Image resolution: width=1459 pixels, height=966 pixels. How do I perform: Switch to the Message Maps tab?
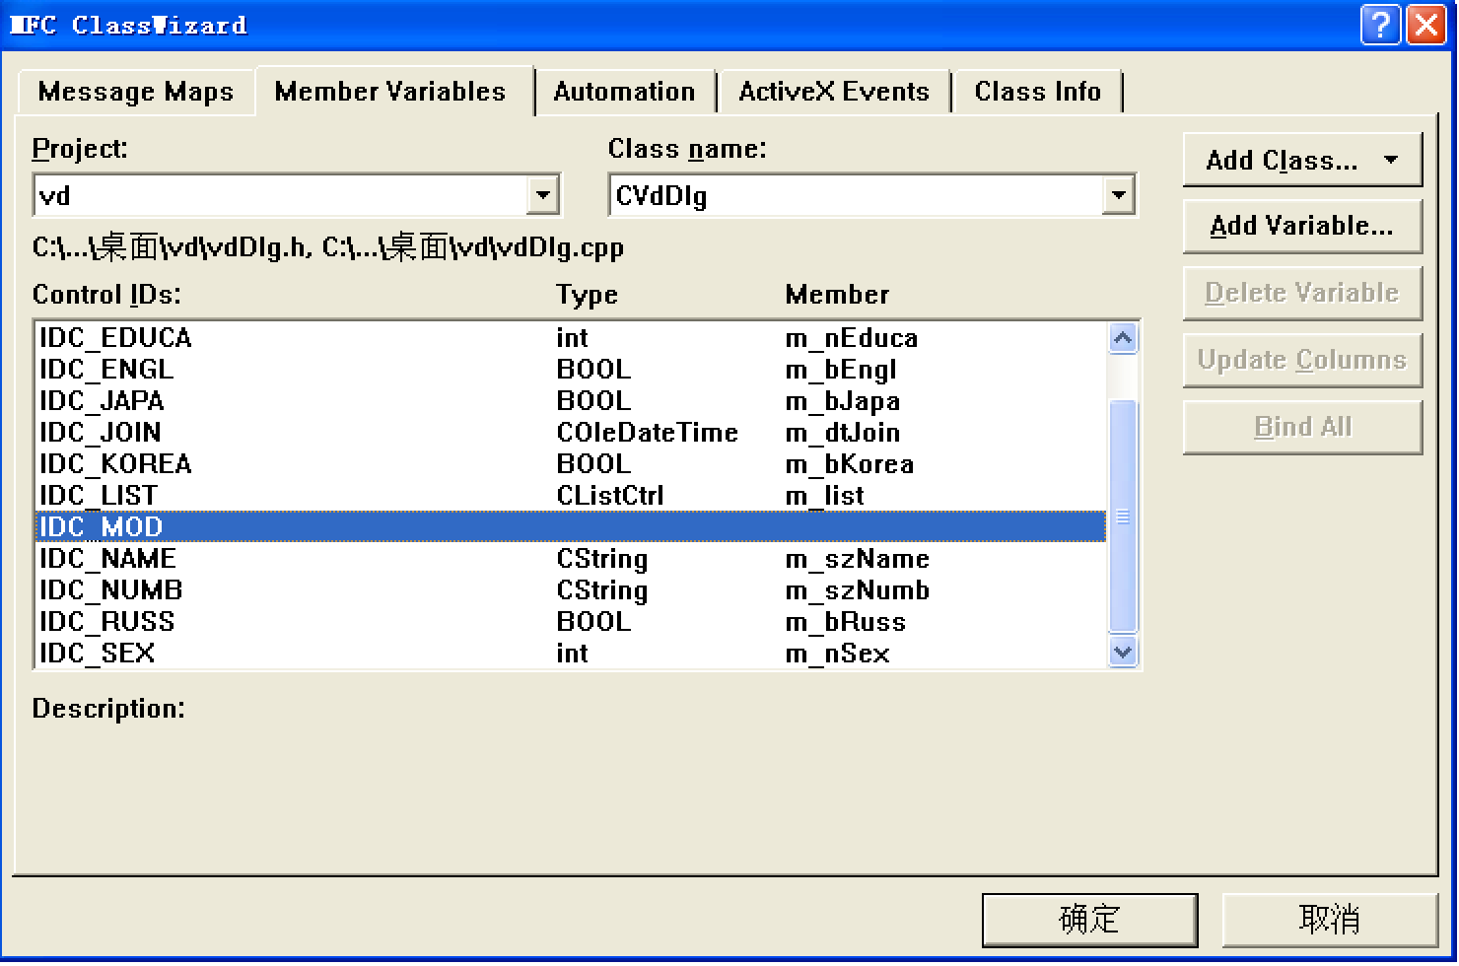click(x=135, y=91)
